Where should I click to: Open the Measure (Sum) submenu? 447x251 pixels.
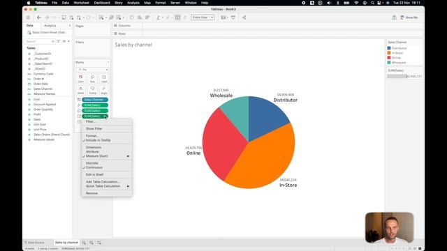click(107, 156)
